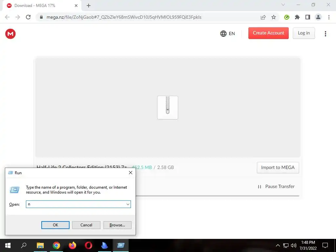336x252 pixels.
Task: Click the Run dialog title bar icon
Action: click(10, 173)
